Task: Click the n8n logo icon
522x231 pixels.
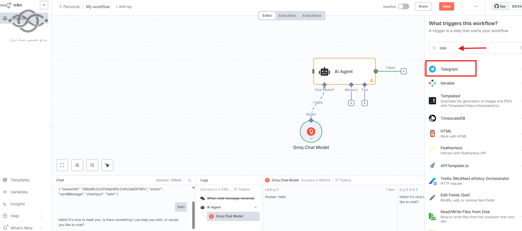Action: pyautogui.click(x=6, y=5)
